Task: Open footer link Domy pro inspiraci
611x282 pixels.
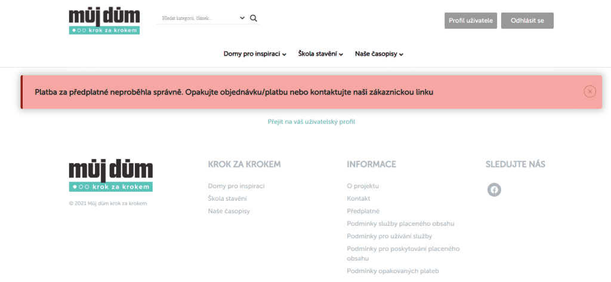Action: [x=236, y=186]
